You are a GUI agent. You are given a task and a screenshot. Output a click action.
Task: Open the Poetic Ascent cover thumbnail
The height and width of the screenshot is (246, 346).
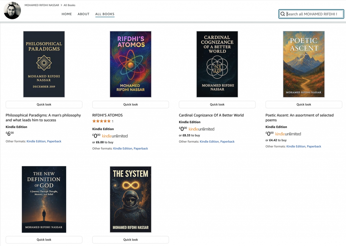click(x=304, y=64)
